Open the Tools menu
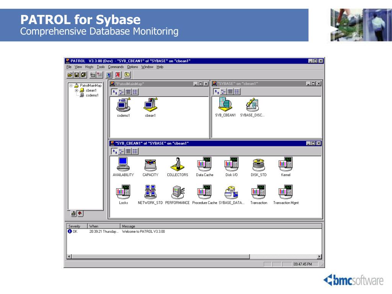 (101, 67)
